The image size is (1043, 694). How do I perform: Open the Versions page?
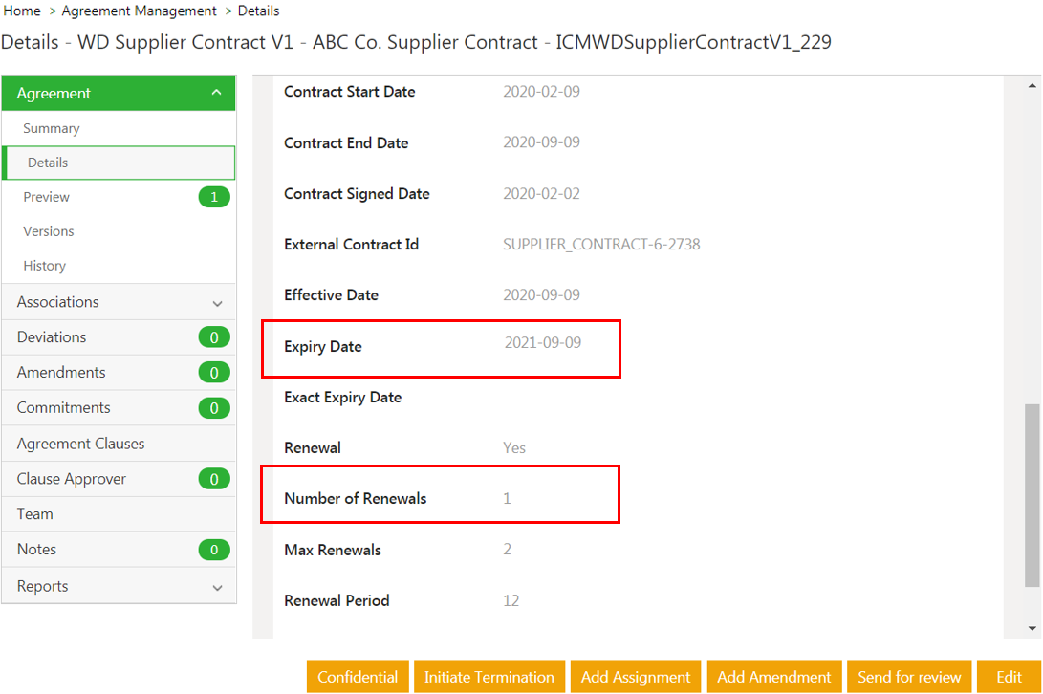(49, 231)
